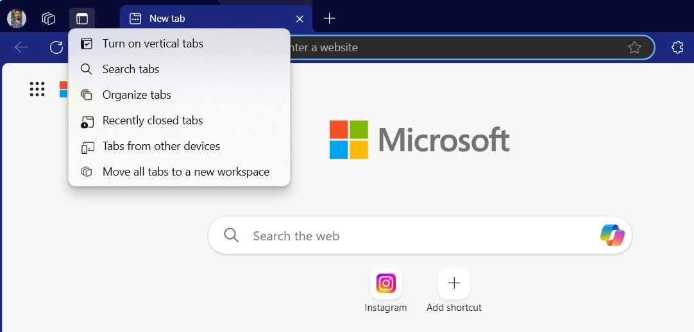Open the Instagram shortcut
Screen dimensions: 694x332
386,290
